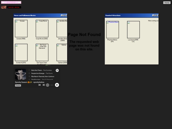Play the Spooky Season playlist
172x129 pixels.
click(57, 85)
